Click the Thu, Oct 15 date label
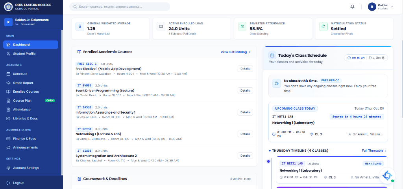The height and width of the screenshot is (189, 403). (377, 58)
